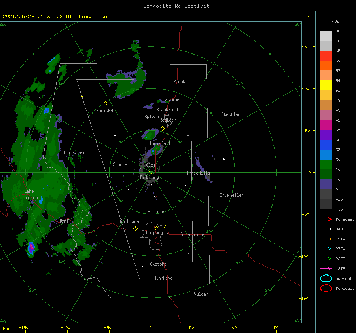Click the HighRiver label
Viewport: 356px width, 333px height.
[x=164, y=278]
